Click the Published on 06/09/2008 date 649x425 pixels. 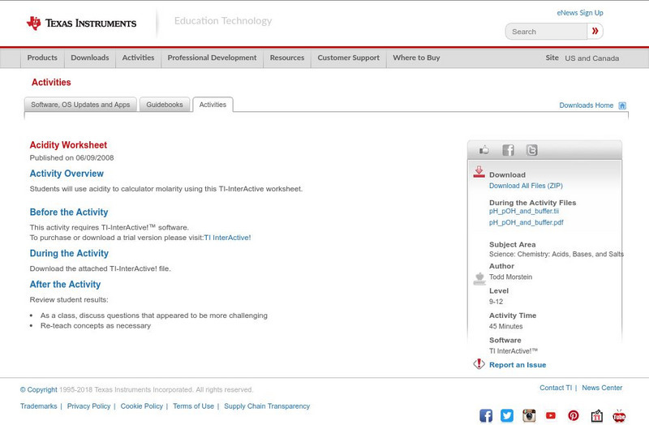[x=71, y=157]
